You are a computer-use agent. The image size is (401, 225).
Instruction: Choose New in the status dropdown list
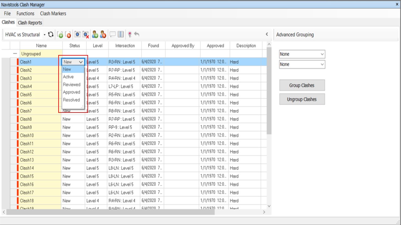[x=73, y=69]
